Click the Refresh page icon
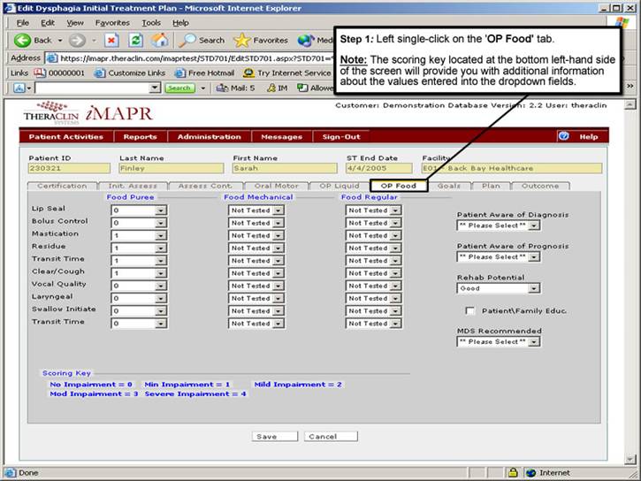The width and height of the screenshot is (641, 481). point(135,40)
